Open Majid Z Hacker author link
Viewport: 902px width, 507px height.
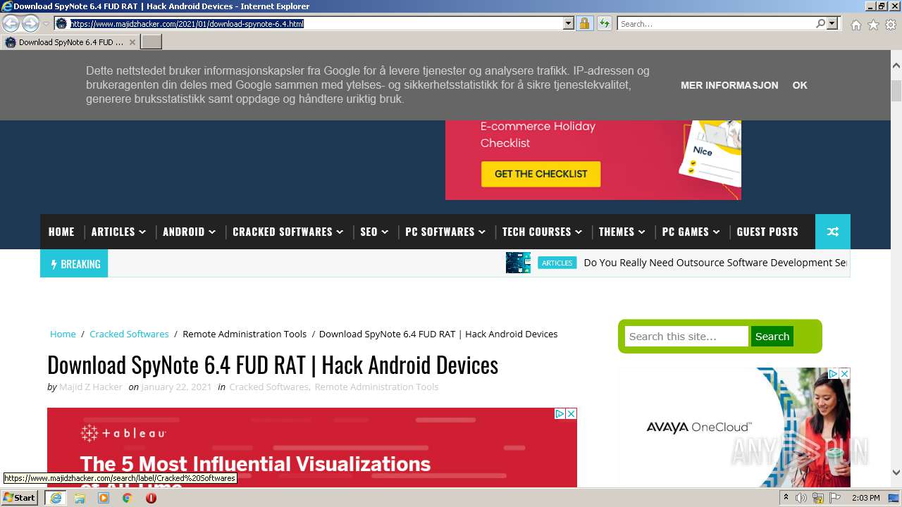coord(91,387)
